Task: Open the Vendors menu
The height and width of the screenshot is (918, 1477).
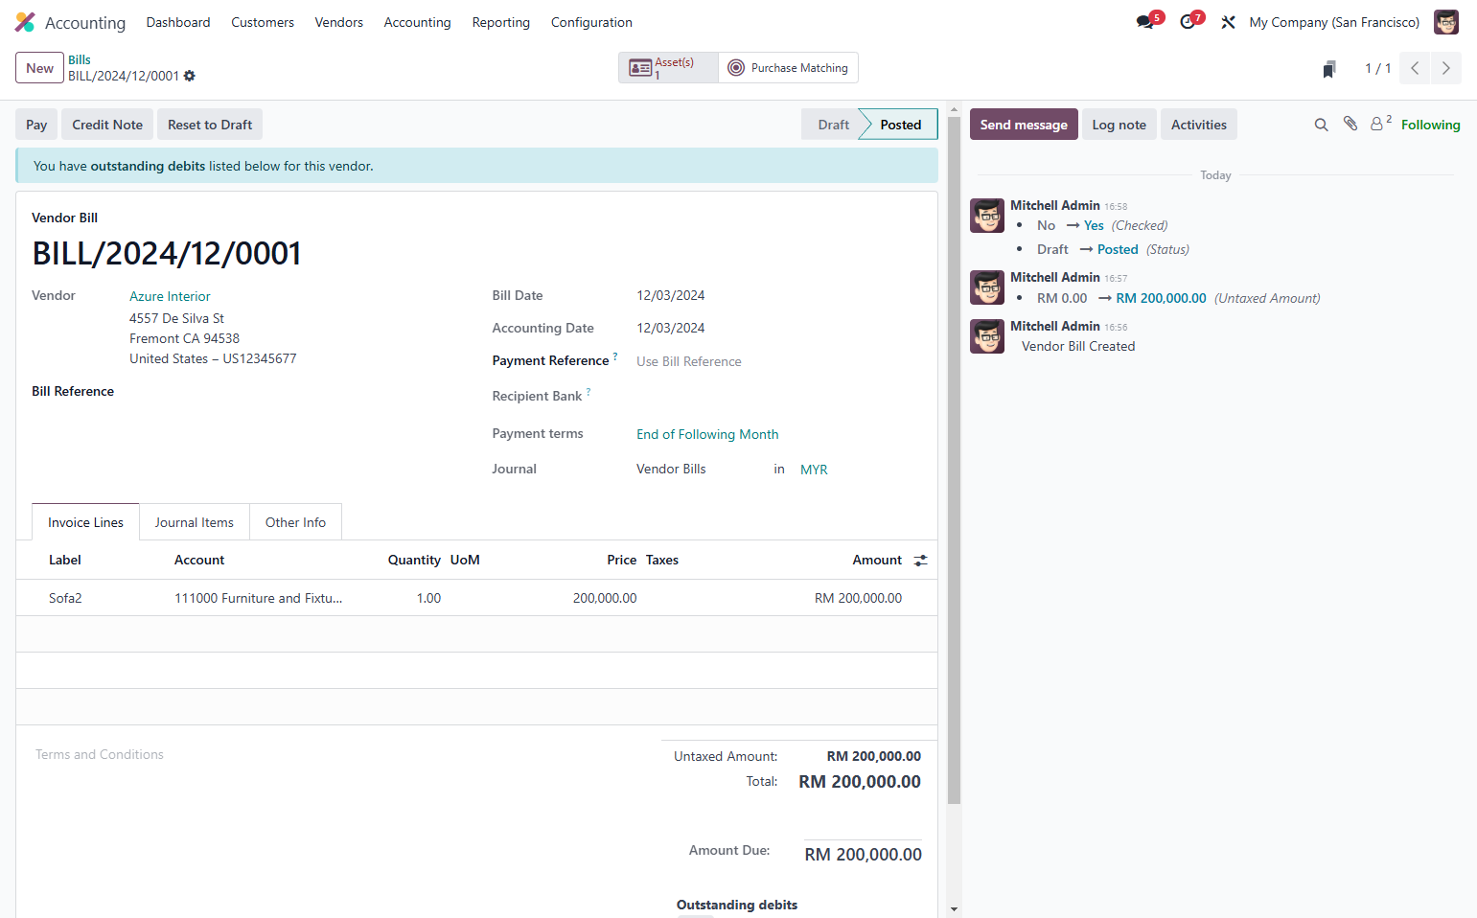Action: pyautogui.click(x=339, y=22)
